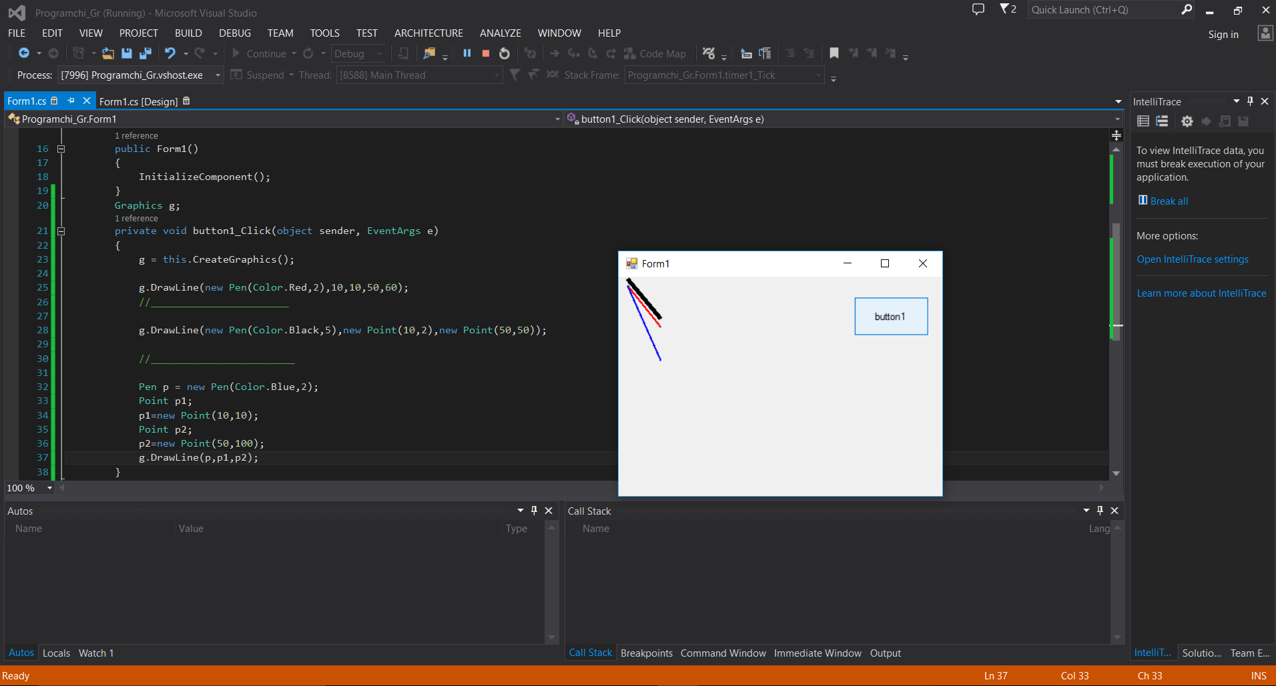
Task: Switch to the Form1.cs [Design] tab
Action: pos(139,101)
